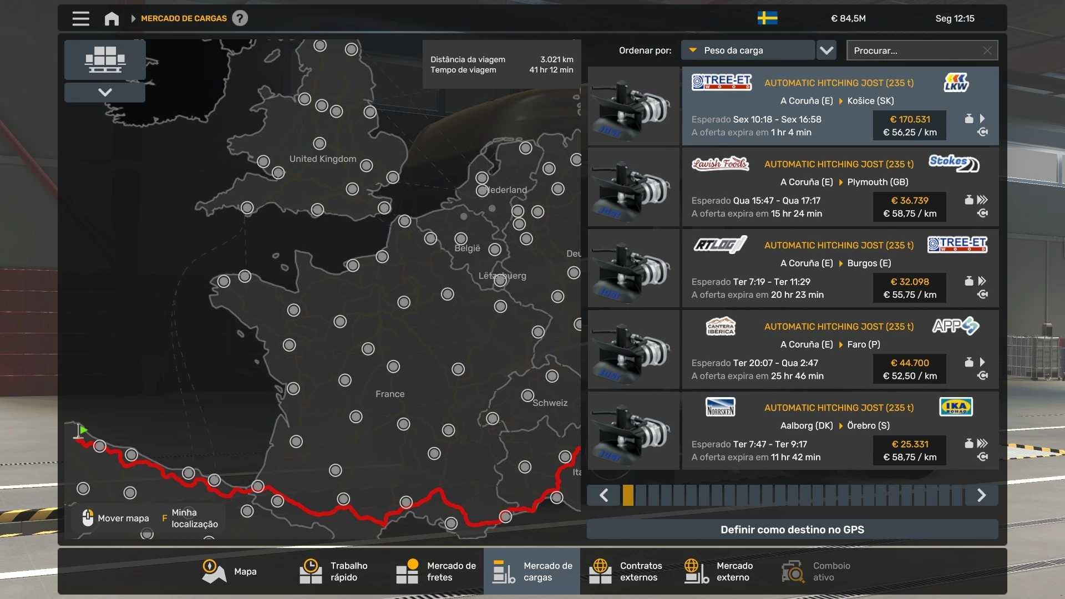Click the RTLog company logo
This screenshot has height=599, width=1065.
(x=720, y=245)
